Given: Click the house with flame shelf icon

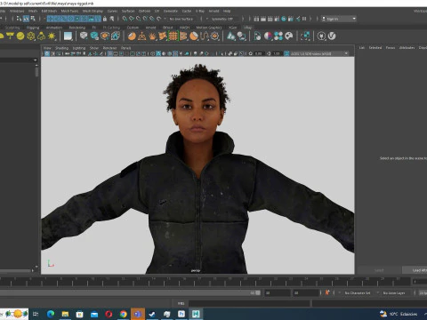Looking at the screenshot, I should point(116,36).
